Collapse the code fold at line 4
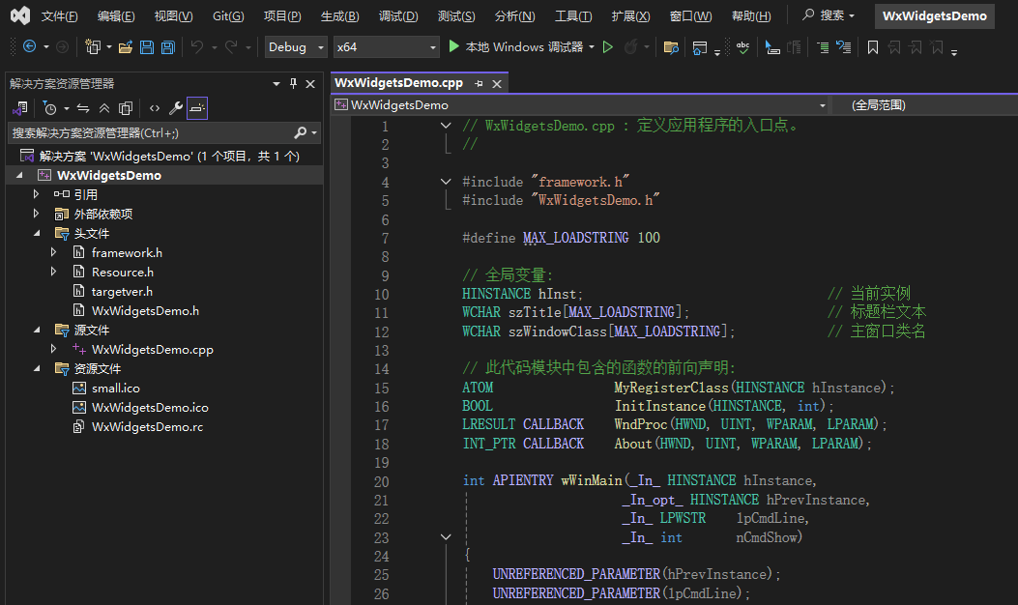 [x=446, y=182]
